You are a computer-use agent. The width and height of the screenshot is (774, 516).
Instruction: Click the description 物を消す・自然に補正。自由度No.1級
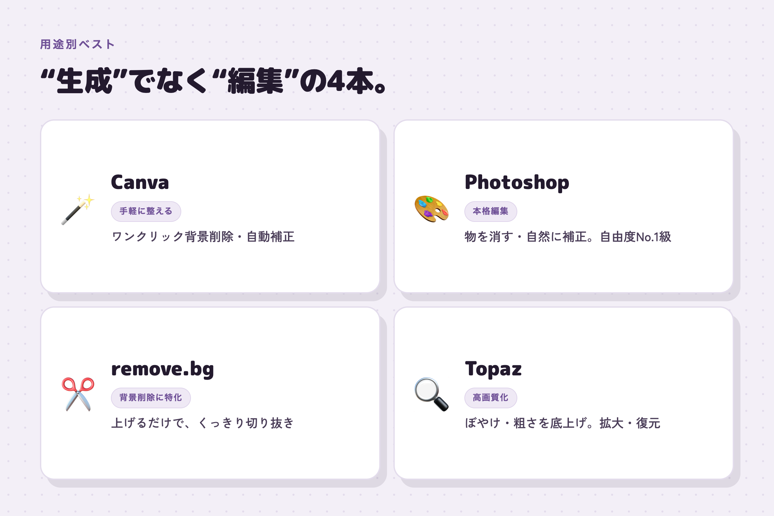tap(568, 237)
